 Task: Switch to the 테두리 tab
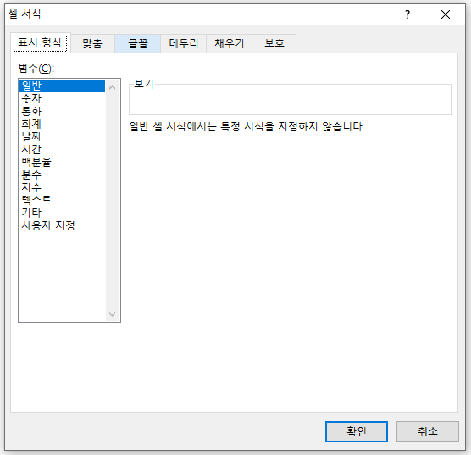point(183,43)
